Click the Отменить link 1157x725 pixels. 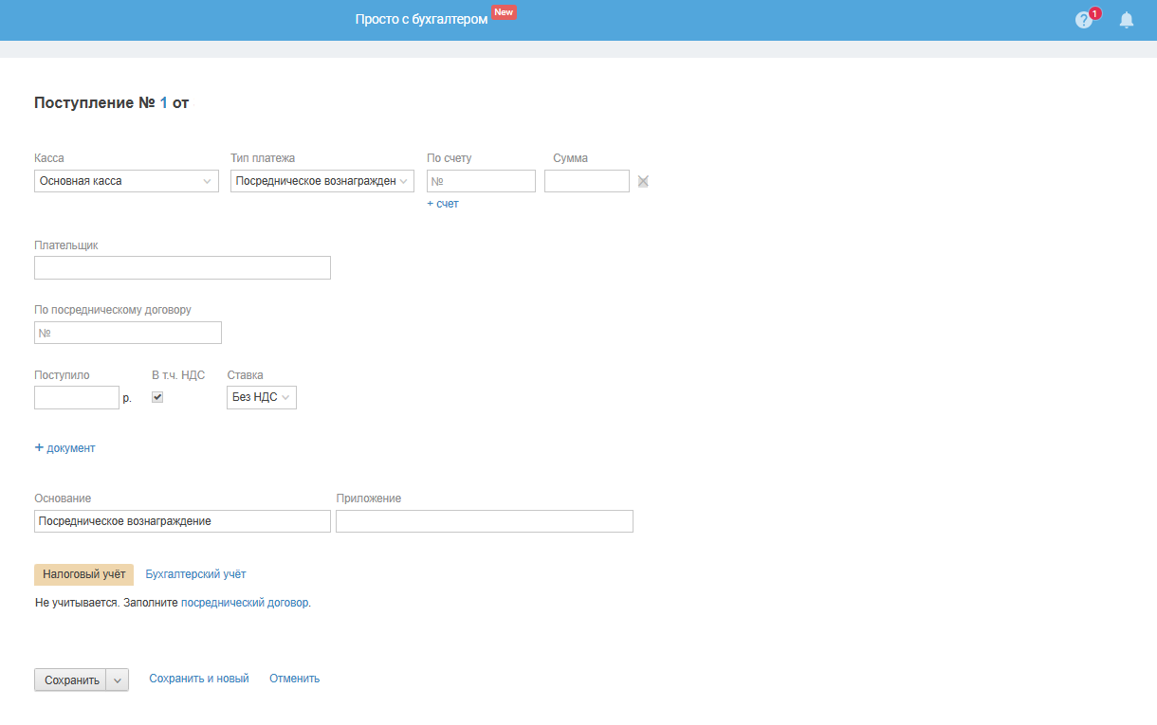[295, 679]
